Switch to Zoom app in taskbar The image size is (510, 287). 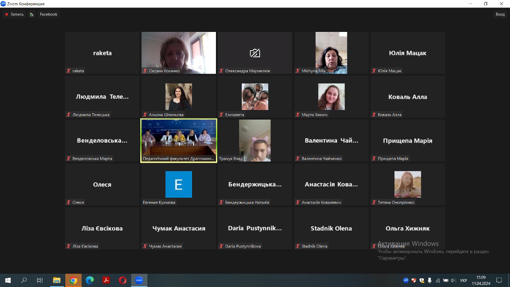click(x=139, y=280)
